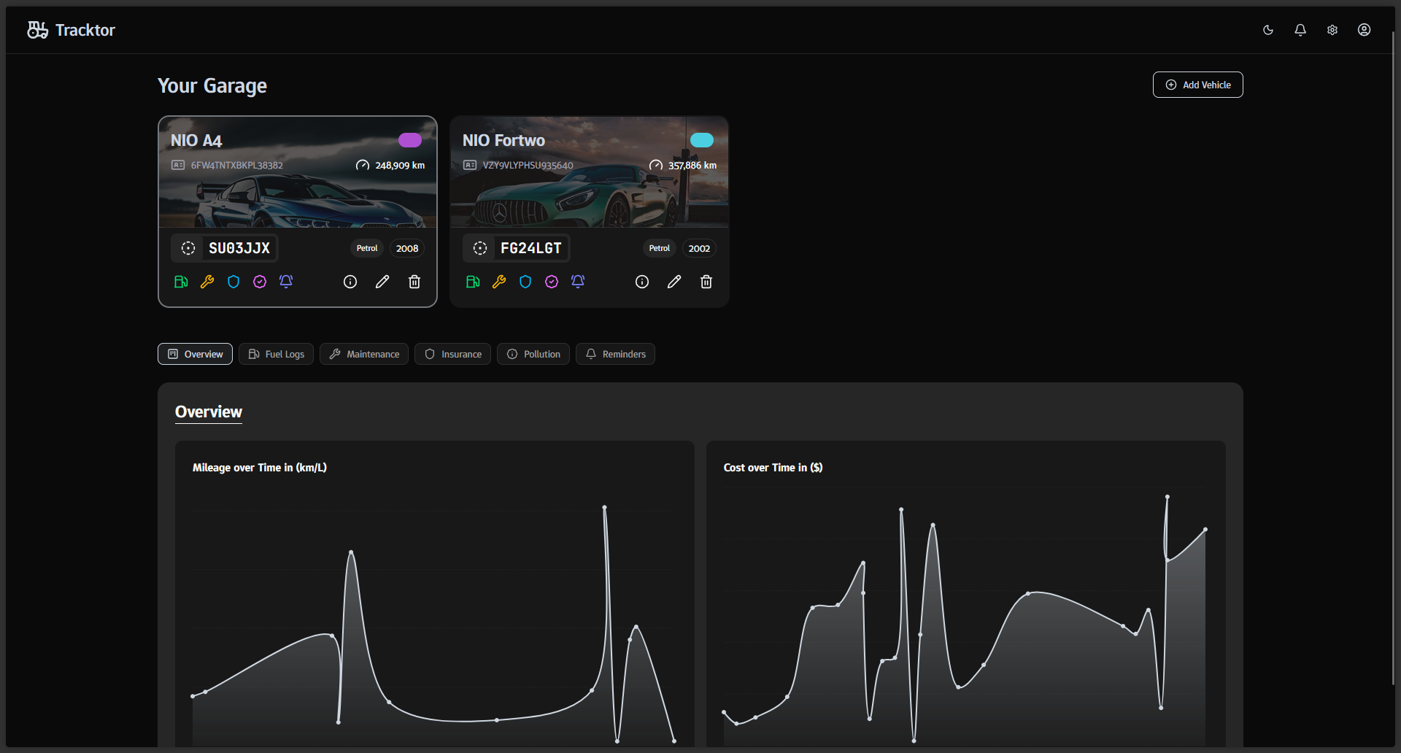
Task: Edit the NIO Fortwo vehicle
Action: coord(674,282)
